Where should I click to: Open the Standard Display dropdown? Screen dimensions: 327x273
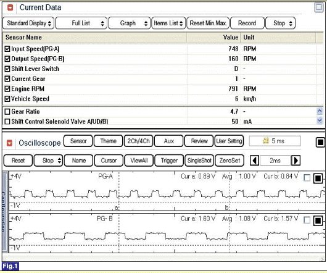coord(28,23)
